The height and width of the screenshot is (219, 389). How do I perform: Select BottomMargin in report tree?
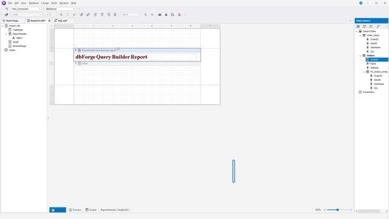[x=19, y=46]
